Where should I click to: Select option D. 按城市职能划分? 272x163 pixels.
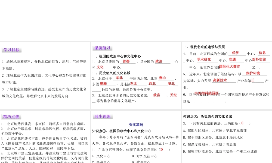coord(220,152)
